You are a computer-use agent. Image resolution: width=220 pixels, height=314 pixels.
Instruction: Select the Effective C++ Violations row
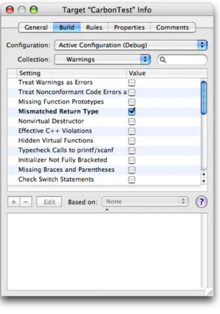click(x=104, y=131)
